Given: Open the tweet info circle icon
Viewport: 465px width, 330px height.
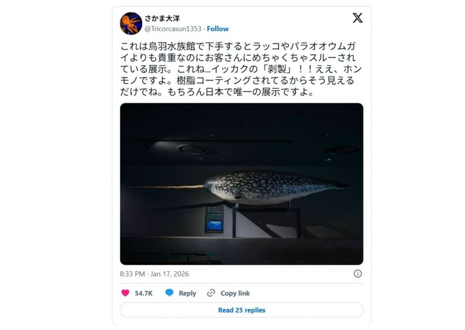Looking at the screenshot, I should pos(357,274).
